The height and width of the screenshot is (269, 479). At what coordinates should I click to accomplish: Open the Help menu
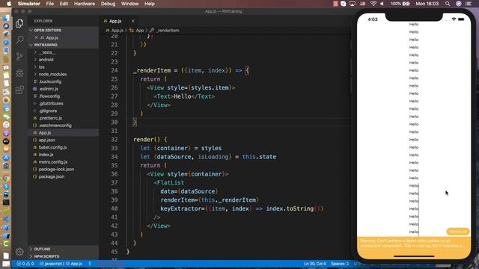point(150,4)
